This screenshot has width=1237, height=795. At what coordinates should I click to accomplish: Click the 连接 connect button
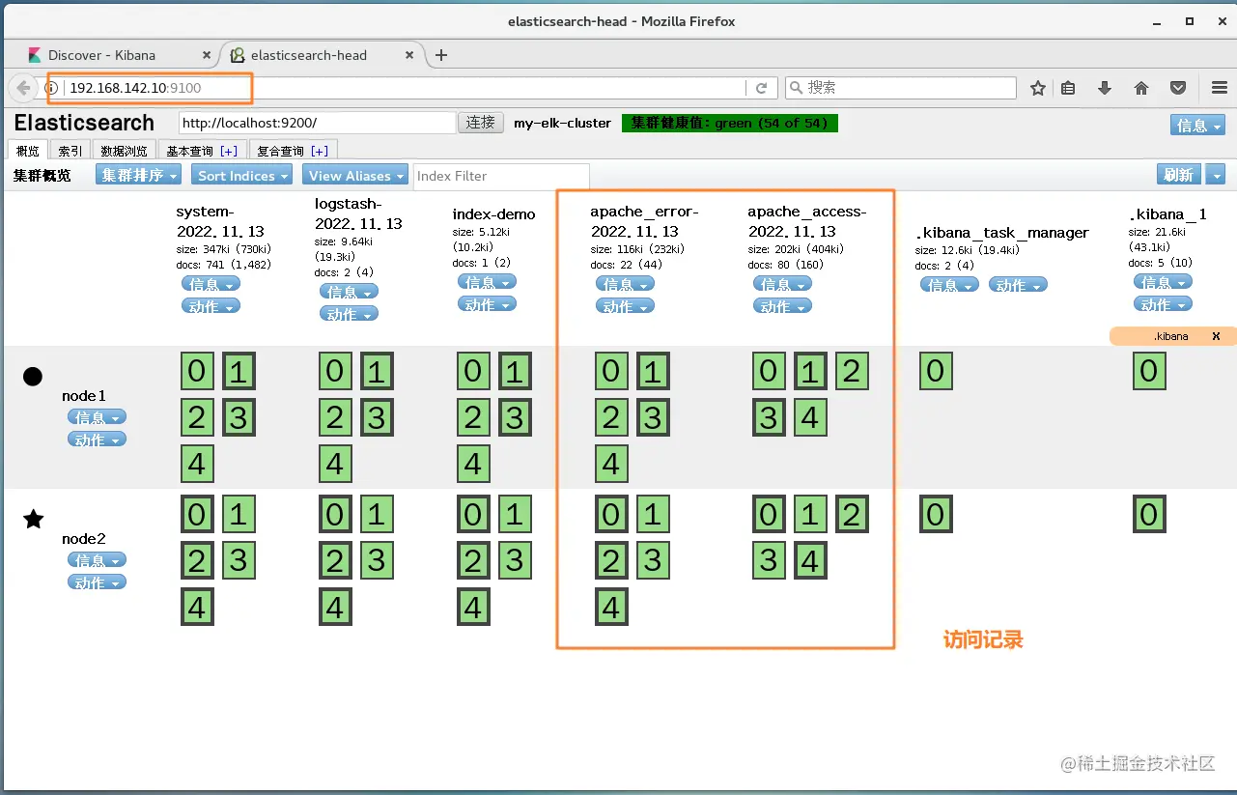tap(481, 123)
